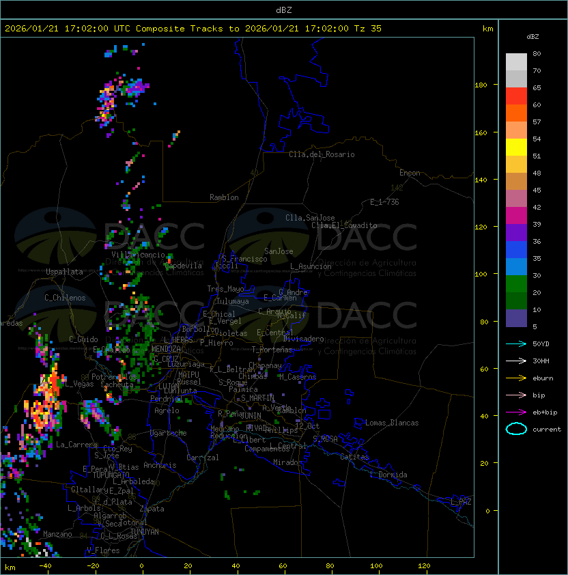The width and height of the screenshot is (568, 575).
Task: Pick the magenta swatch in the scale
Action: 516,216
